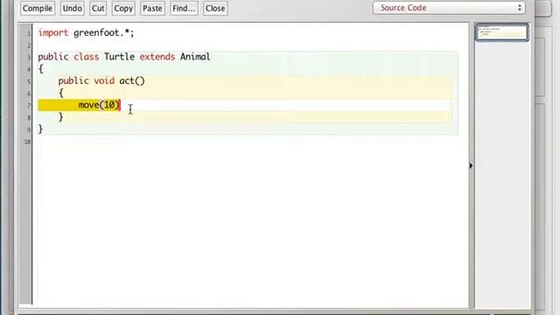Click the highlighted 'move(10)' statement
The height and width of the screenshot is (315, 560).
tap(99, 105)
